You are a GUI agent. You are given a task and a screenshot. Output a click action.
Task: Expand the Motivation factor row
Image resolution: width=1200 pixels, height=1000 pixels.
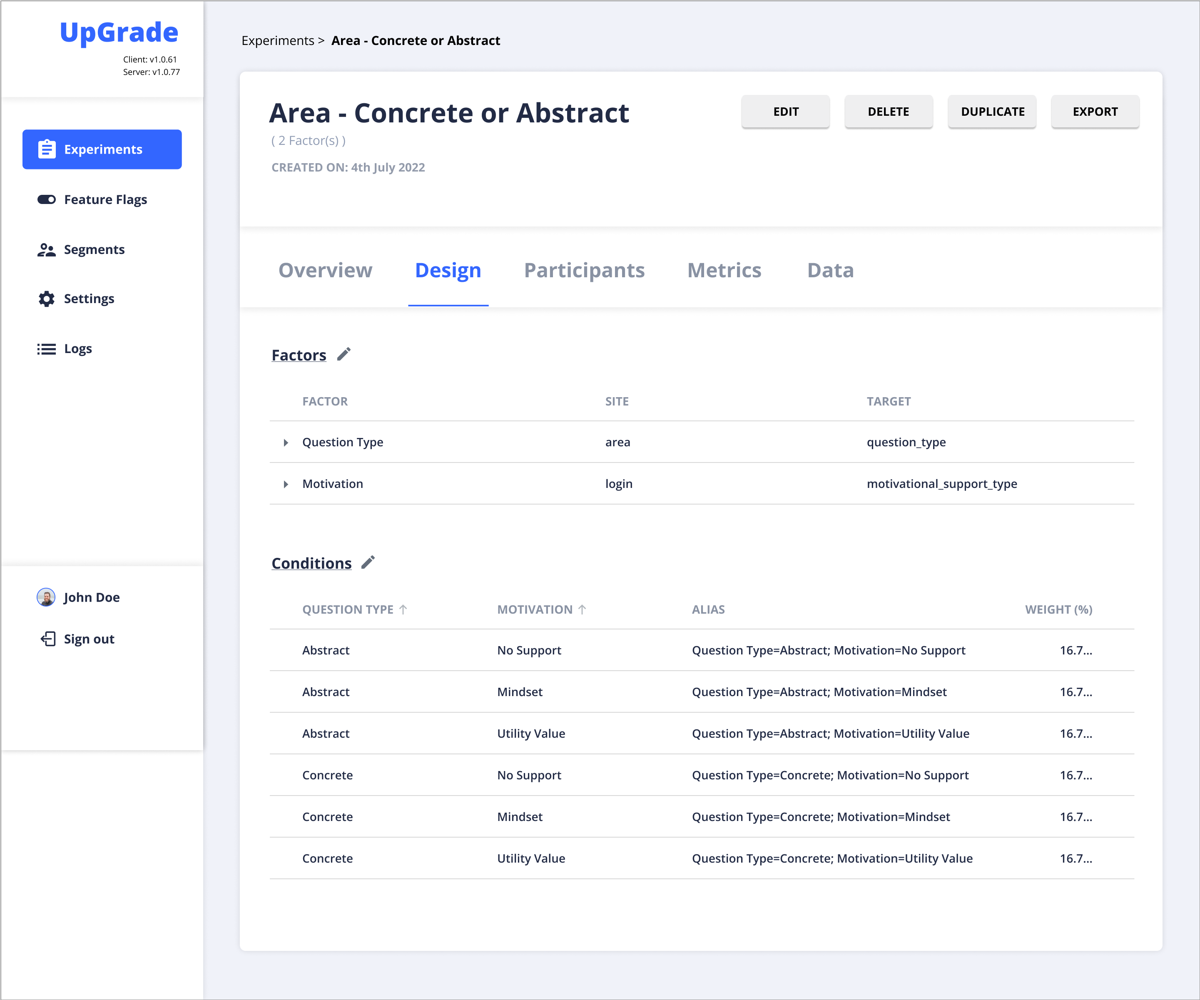286,484
